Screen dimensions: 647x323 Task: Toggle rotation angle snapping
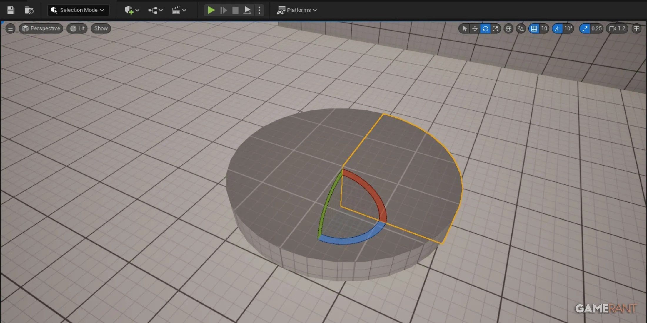(557, 29)
